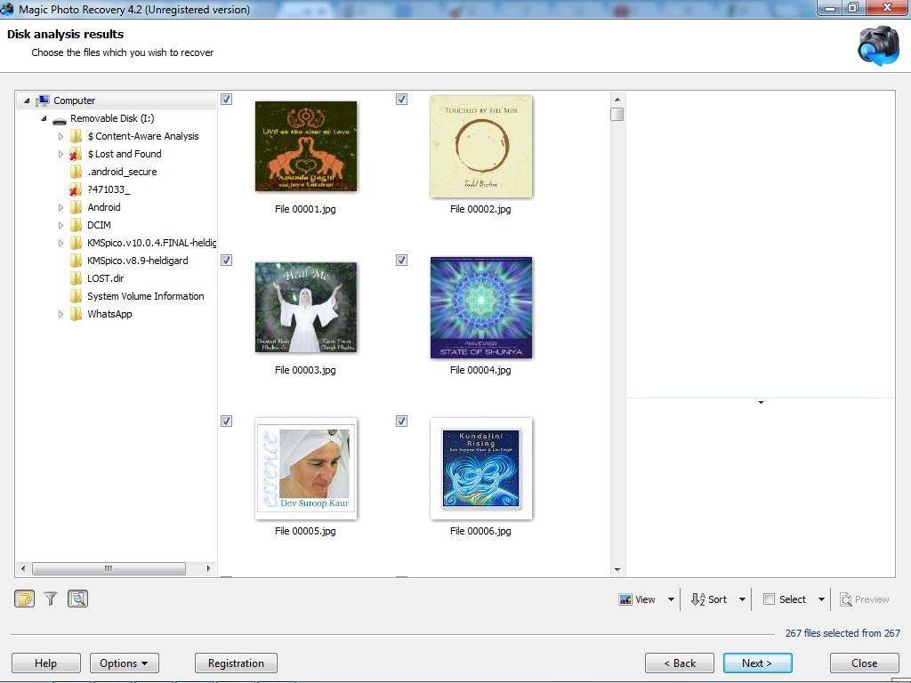The image size is (911, 683).
Task: Expand the DCIM folder node
Action: click(x=60, y=225)
